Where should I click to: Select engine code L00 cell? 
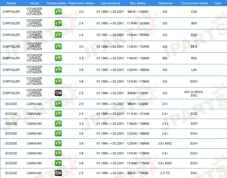[194, 70]
